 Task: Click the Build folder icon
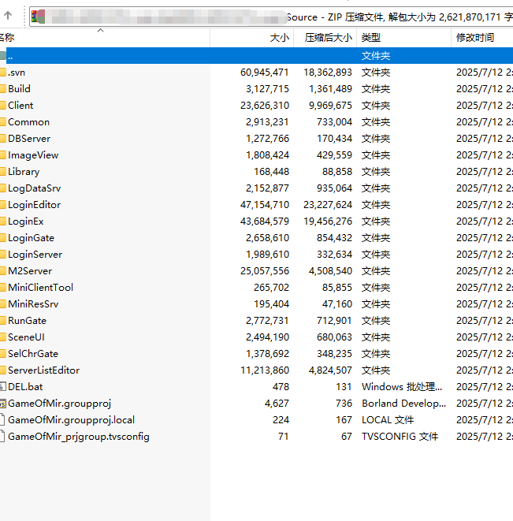3,89
